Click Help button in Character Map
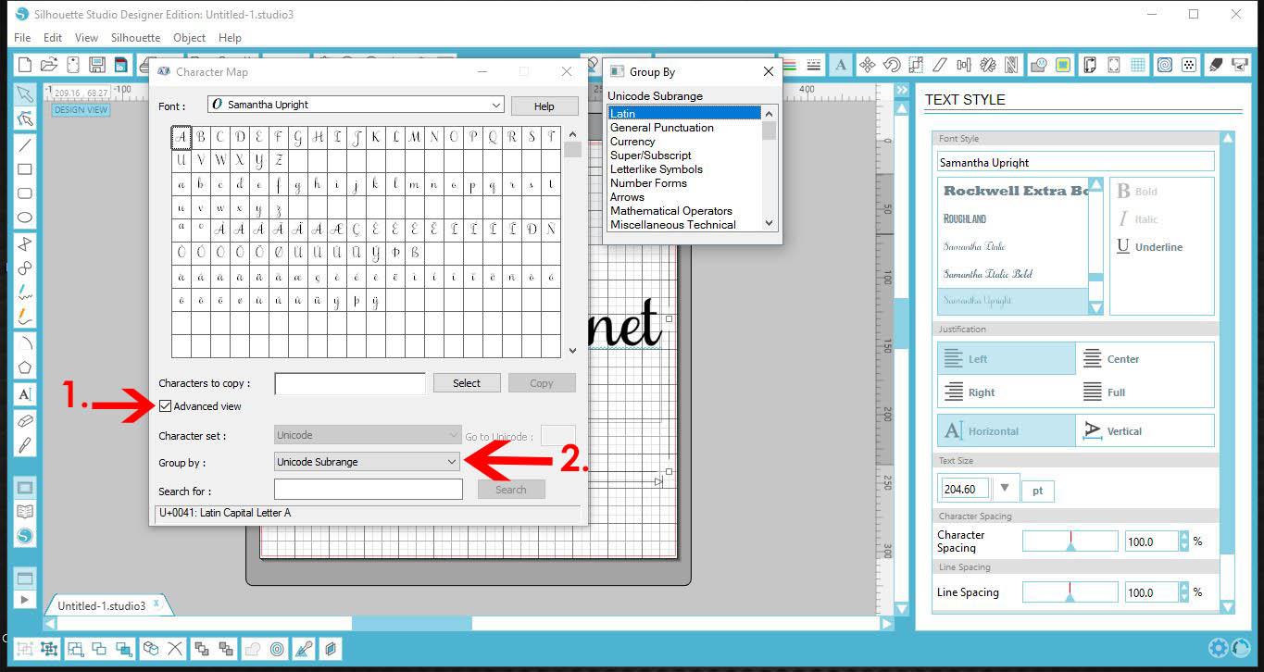This screenshot has height=672, width=1264. coord(544,106)
